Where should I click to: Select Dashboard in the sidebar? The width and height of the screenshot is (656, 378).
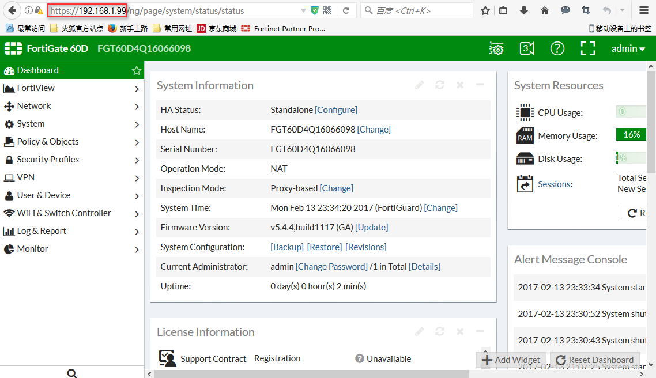pyautogui.click(x=72, y=70)
